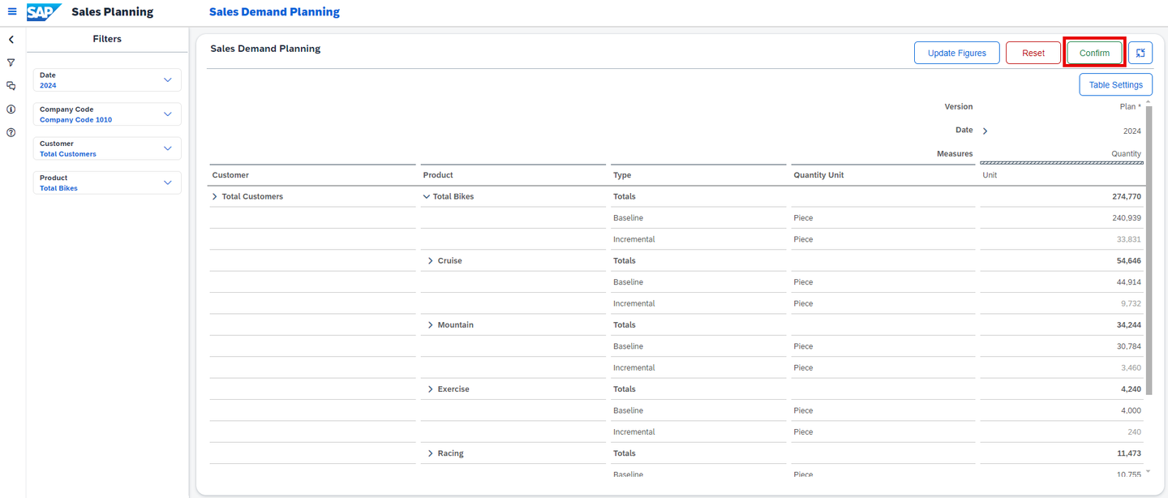Expand the Total Customers row
The width and height of the screenshot is (1168, 498).
pos(215,196)
